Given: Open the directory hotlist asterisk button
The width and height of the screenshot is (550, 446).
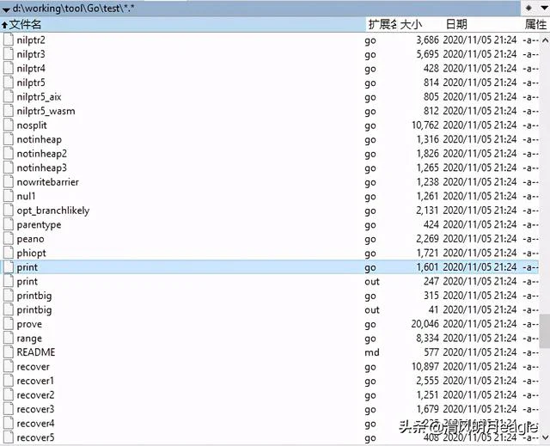Looking at the screenshot, I should tap(529, 8).
